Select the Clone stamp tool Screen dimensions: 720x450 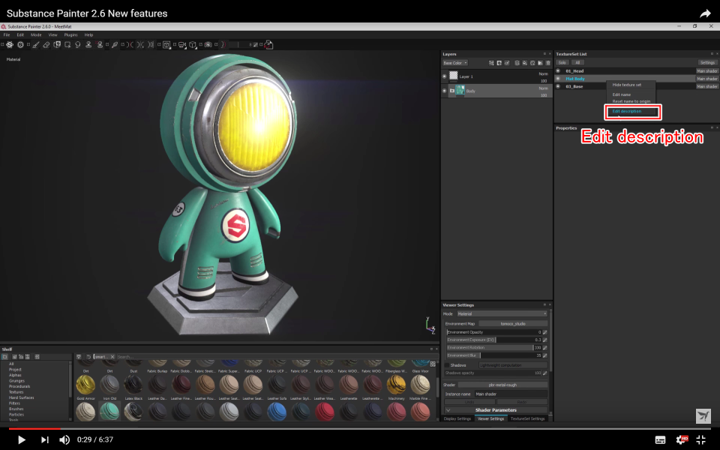click(x=88, y=44)
